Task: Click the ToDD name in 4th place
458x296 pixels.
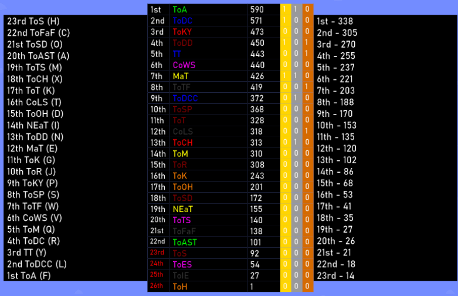Action: [x=182, y=43]
